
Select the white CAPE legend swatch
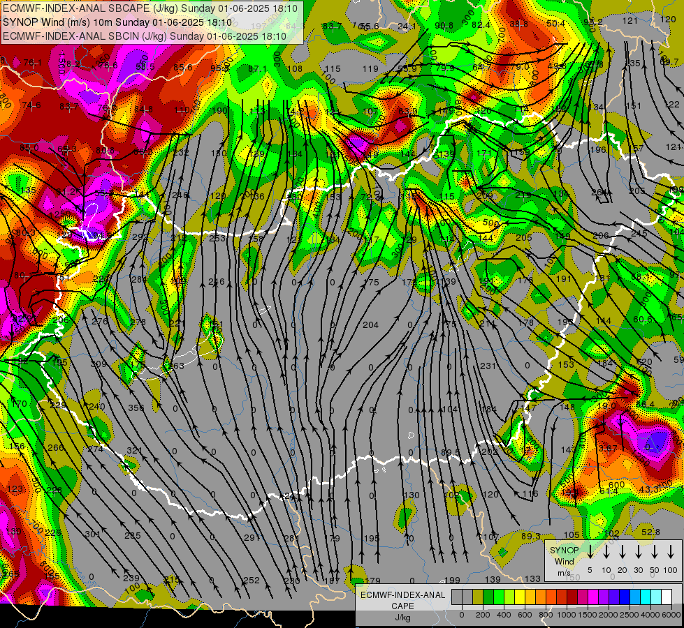(666, 597)
